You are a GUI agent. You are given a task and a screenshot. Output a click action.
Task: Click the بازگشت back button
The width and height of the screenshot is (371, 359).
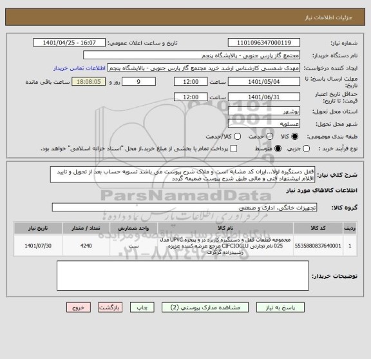[x=110, y=307]
